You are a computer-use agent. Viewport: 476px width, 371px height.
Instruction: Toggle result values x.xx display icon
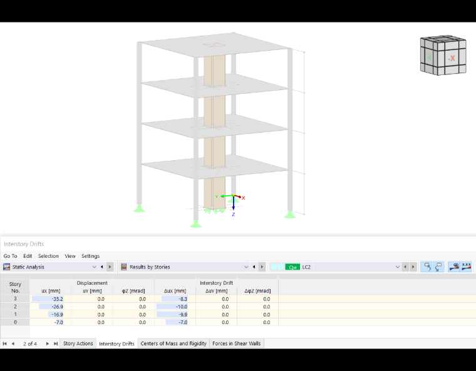[466, 267]
